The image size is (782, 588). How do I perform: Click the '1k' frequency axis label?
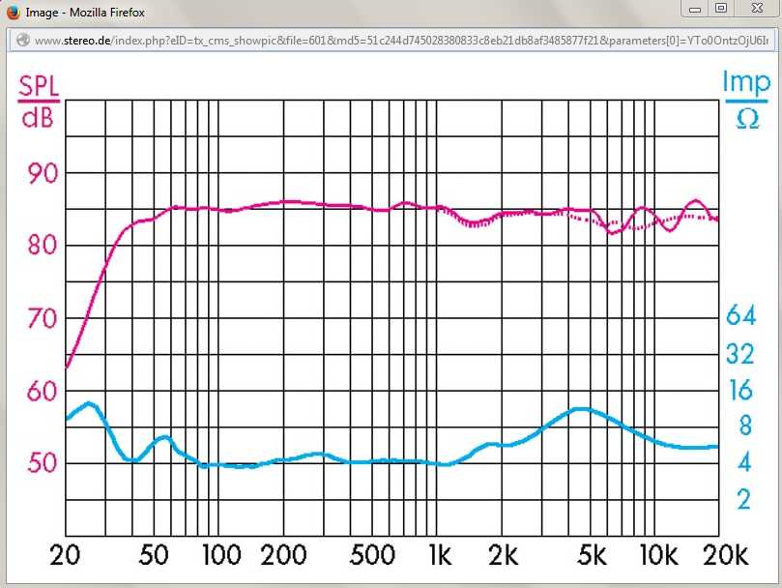441,555
